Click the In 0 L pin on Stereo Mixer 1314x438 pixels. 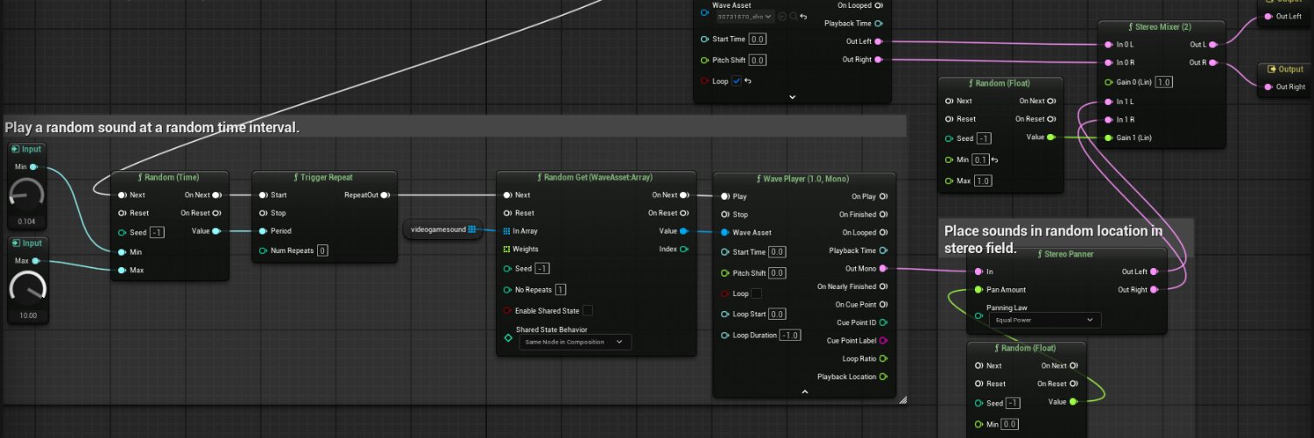[1109, 44]
